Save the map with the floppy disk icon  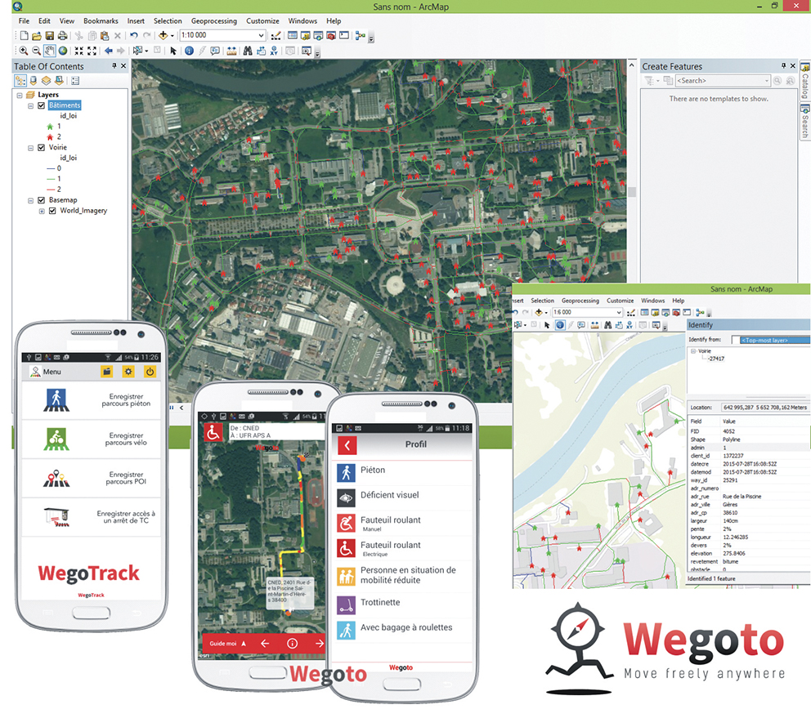[50, 36]
